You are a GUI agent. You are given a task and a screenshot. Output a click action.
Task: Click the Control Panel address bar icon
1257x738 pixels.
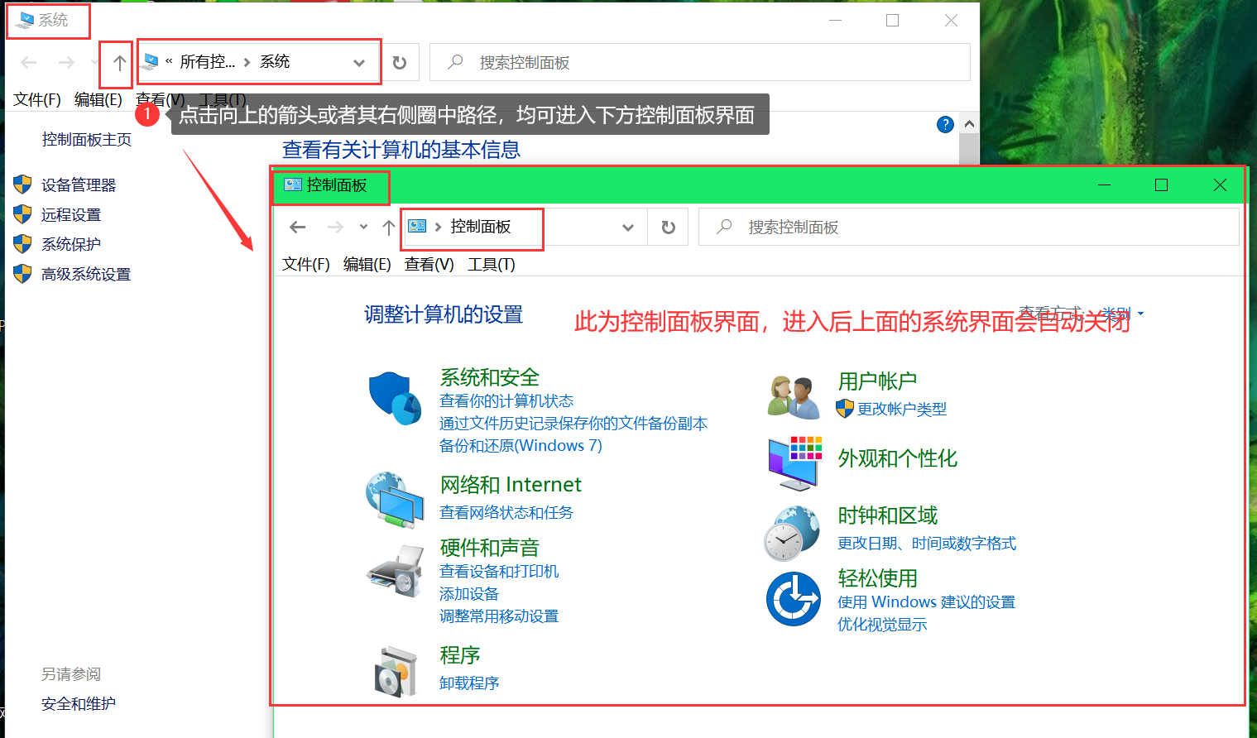click(x=418, y=227)
